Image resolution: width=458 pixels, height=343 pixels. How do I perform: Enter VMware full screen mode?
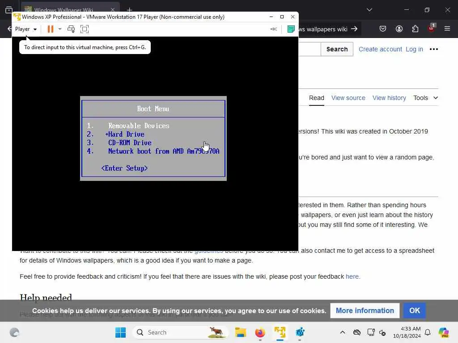[x=85, y=29]
